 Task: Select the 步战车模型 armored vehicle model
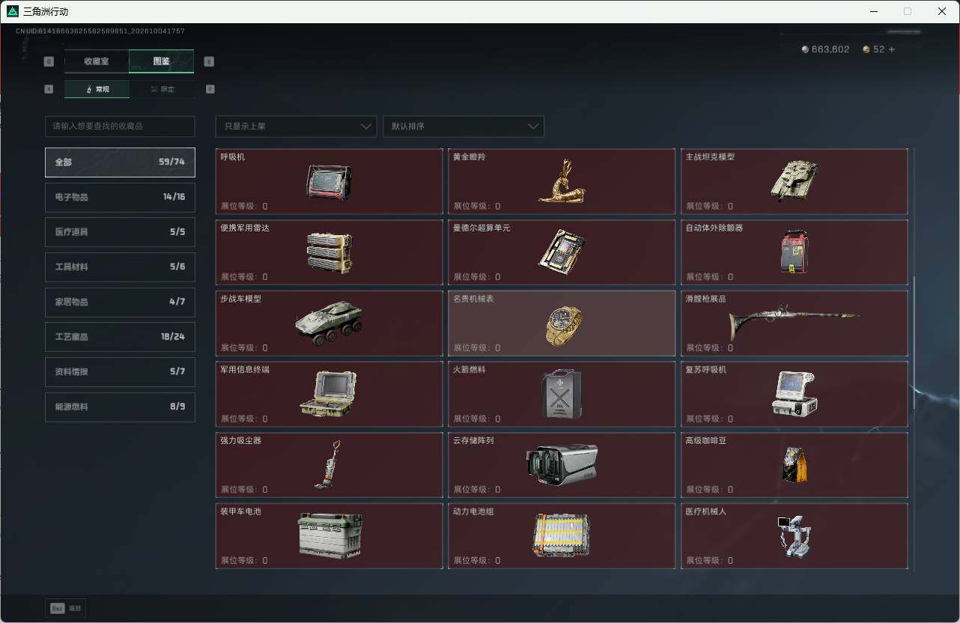click(x=329, y=323)
